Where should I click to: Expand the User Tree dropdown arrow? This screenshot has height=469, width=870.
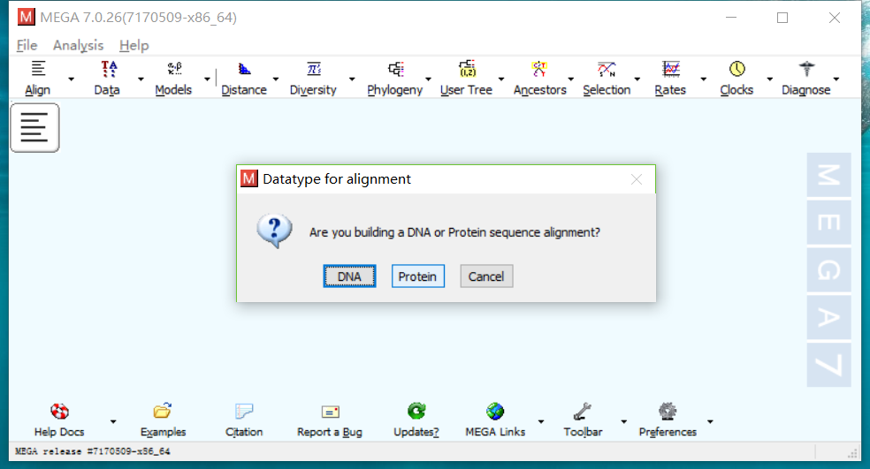[501, 79]
